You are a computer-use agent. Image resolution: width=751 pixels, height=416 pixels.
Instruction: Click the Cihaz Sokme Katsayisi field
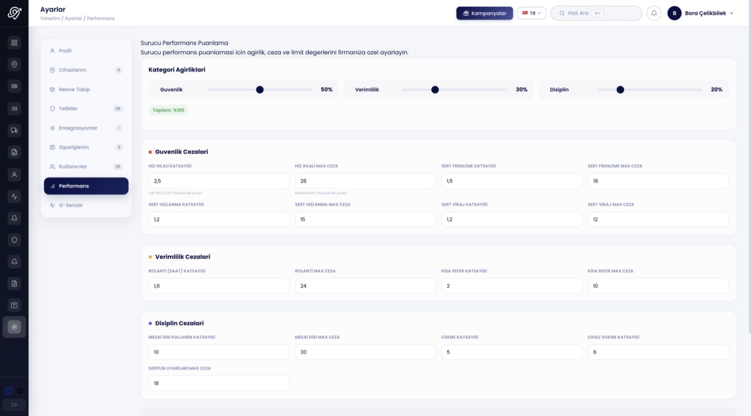[x=658, y=352]
